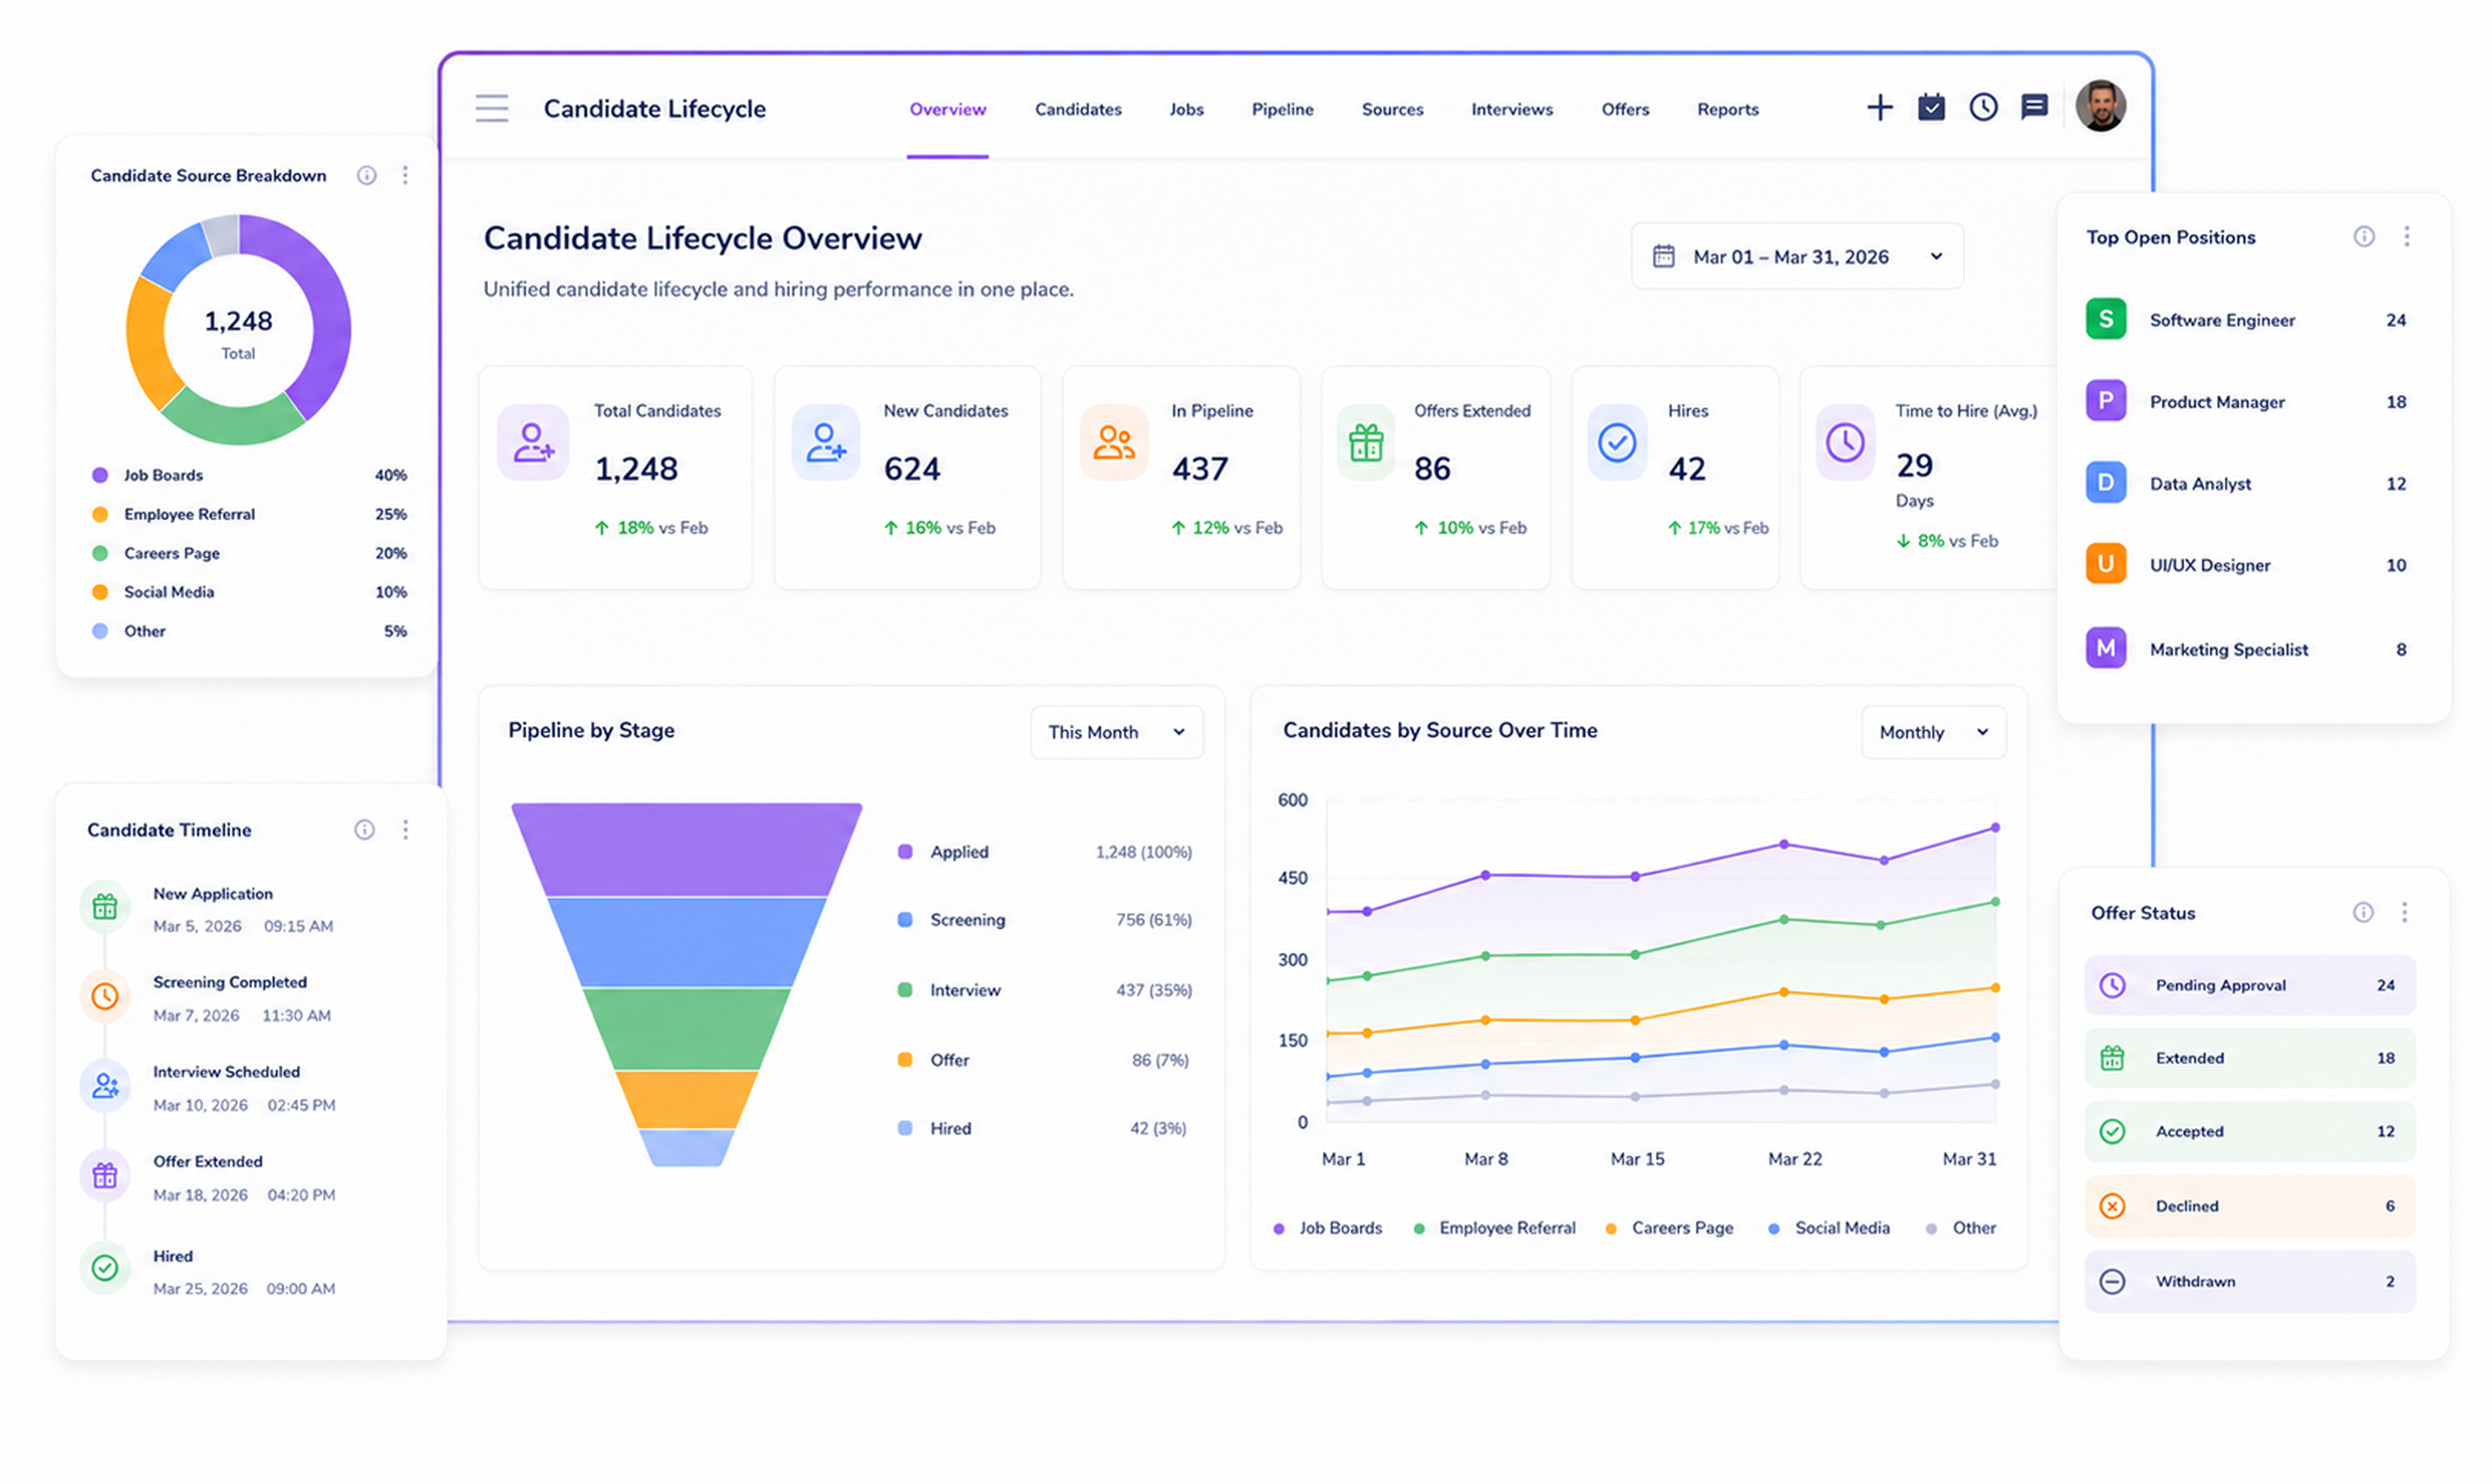Click info icon on Candidate Source Breakdown

pos(367,176)
